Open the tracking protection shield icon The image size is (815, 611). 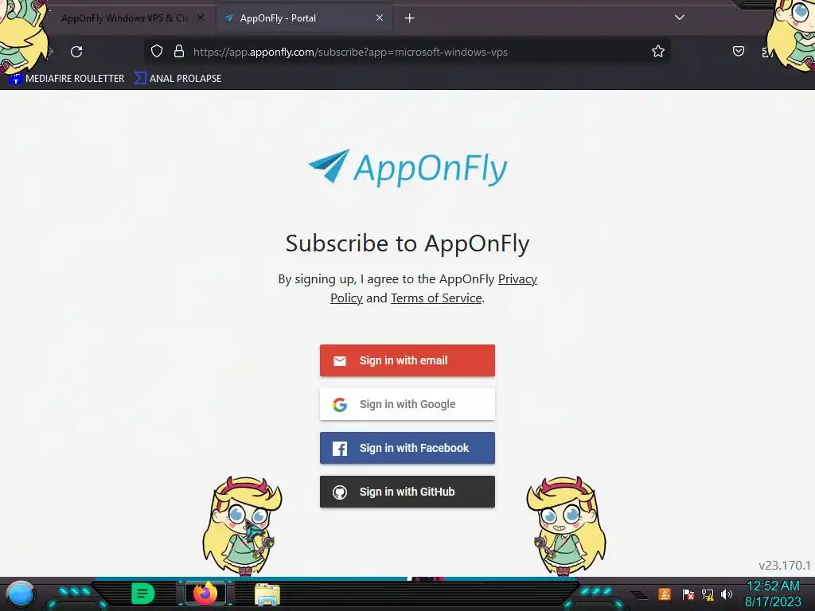coord(157,52)
